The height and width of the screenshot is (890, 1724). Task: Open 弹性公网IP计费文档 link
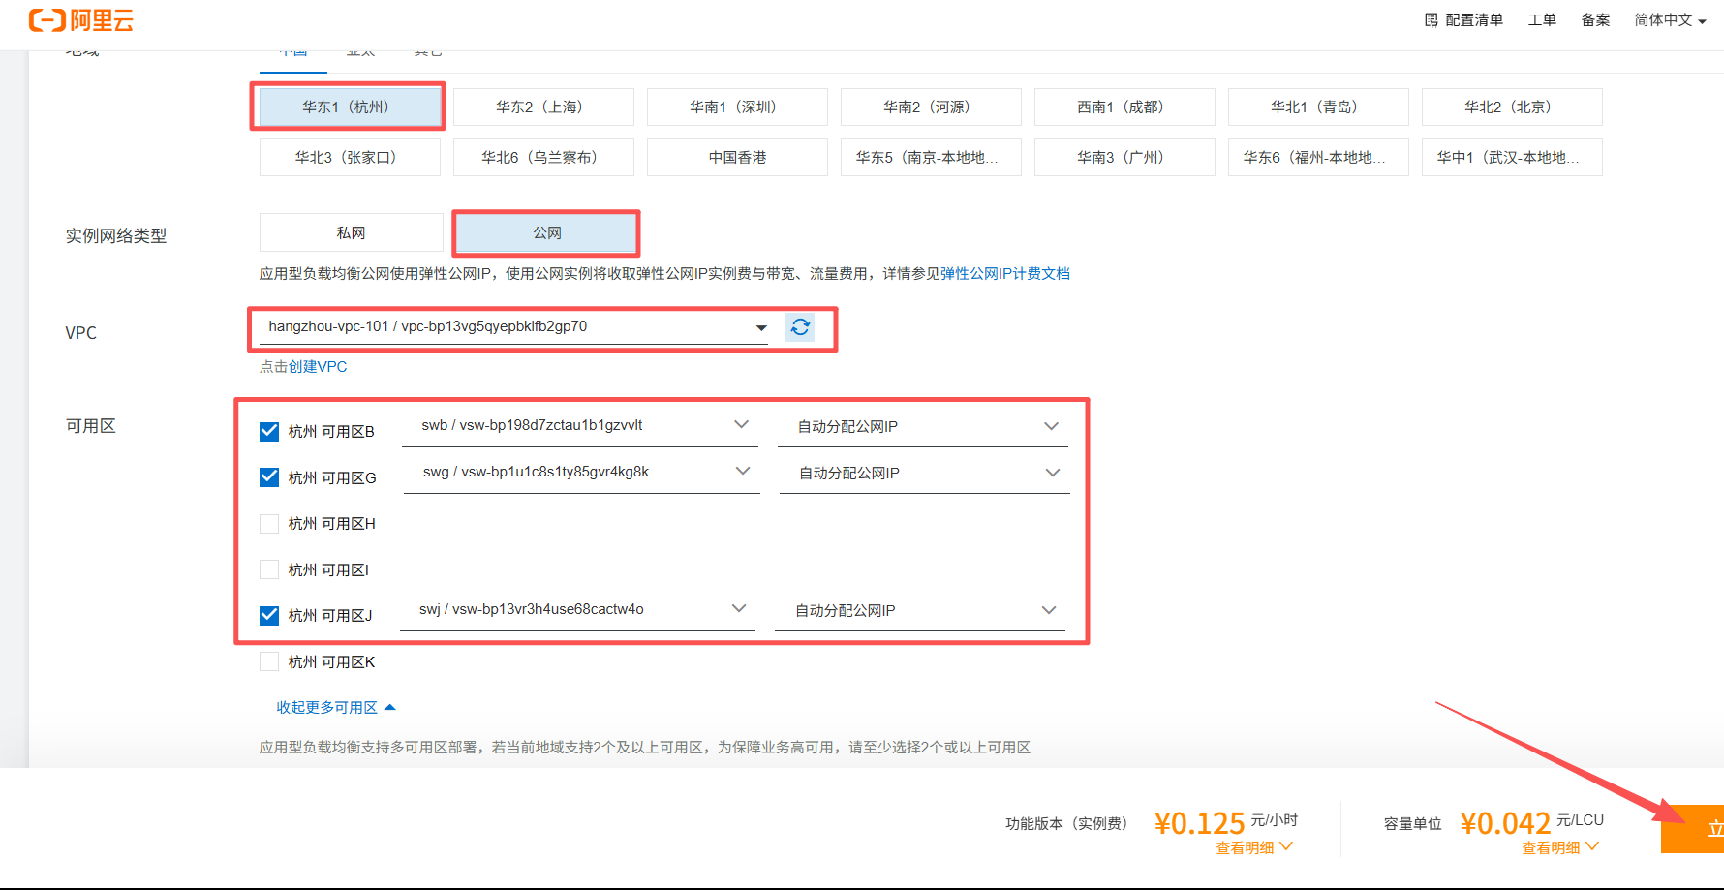coord(1005,274)
